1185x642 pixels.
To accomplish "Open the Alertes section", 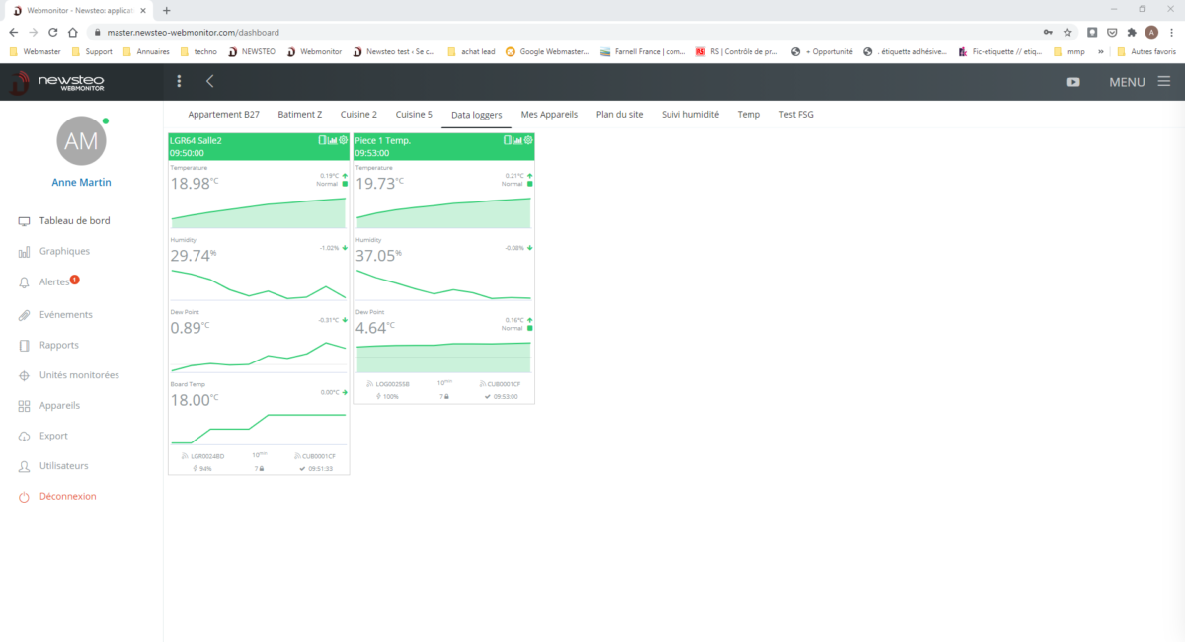I will pos(54,282).
